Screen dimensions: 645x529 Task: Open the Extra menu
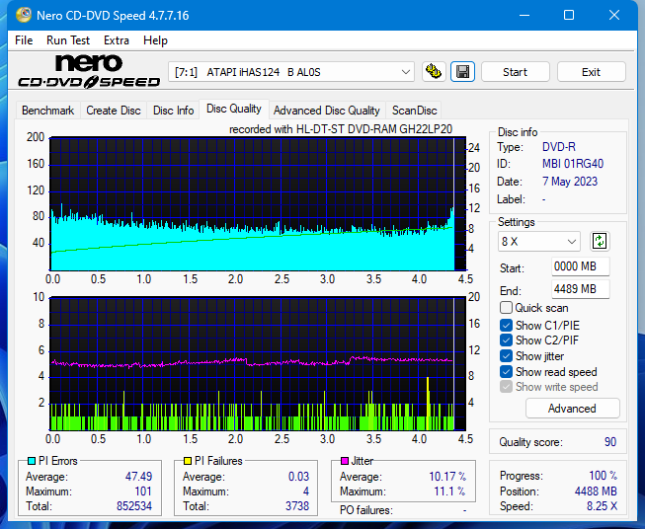pyautogui.click(x=117, y=40)
